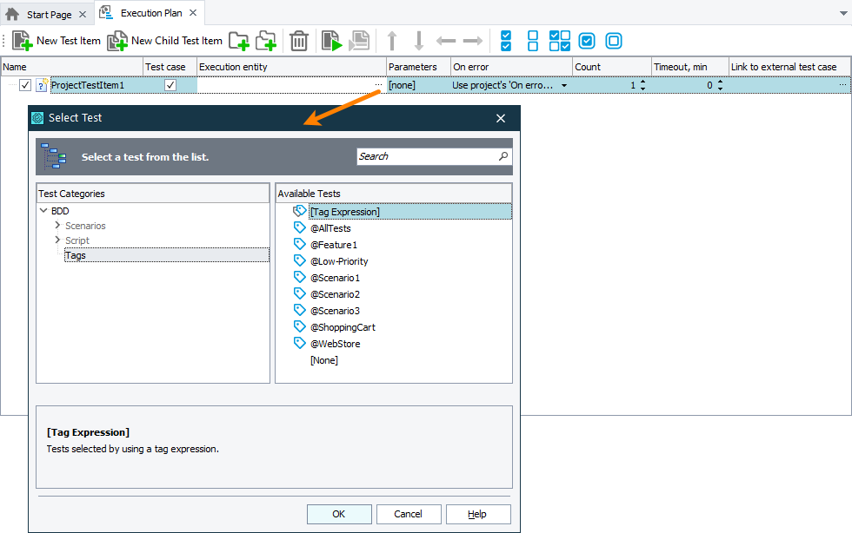Collapse the BDD category node
The height and width of the screenshot is (533, 852).
pyautogui.click(x=43, y=210)
